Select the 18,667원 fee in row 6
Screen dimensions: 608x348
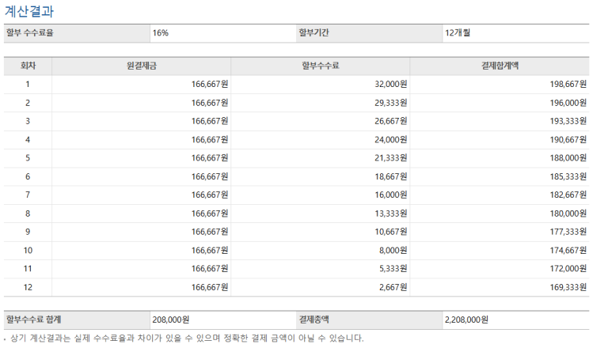click(x=390, y=176)
